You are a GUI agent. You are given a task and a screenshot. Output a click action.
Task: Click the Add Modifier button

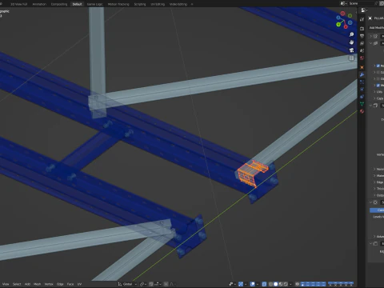[x=377, y=28]
